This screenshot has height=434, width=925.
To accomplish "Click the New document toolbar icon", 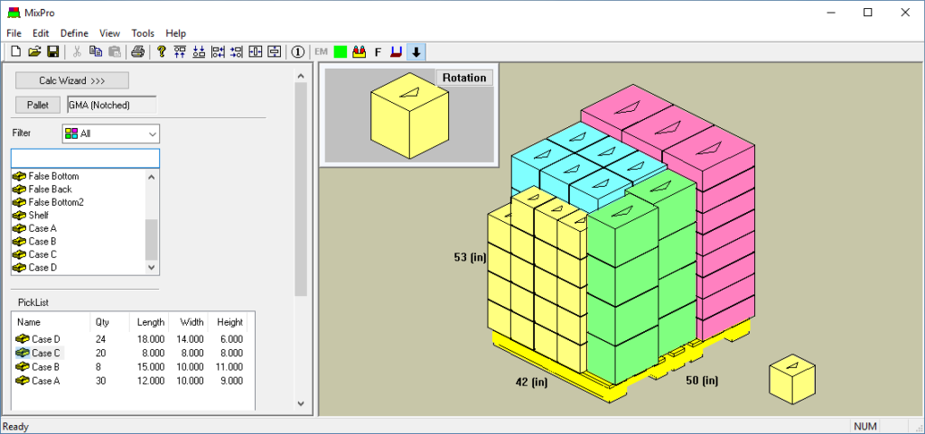I will tap(15, 51).
